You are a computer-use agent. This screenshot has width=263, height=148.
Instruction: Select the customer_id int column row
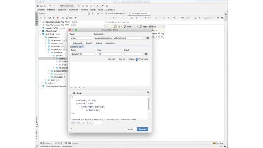point(110,47)
